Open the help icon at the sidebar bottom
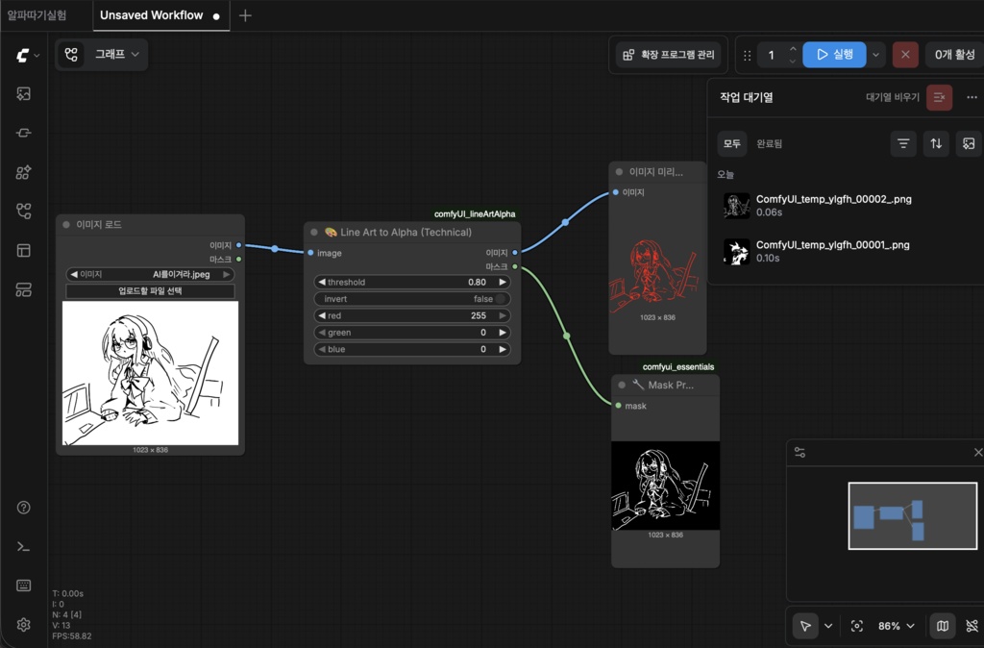Viewport: 984px width, 648px height. (x=23, y=507)
